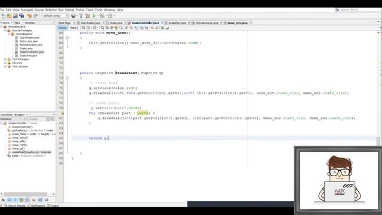
Task: Click the Build Project hammer icon
Action: pyautogui.click(x=81, y=16)
